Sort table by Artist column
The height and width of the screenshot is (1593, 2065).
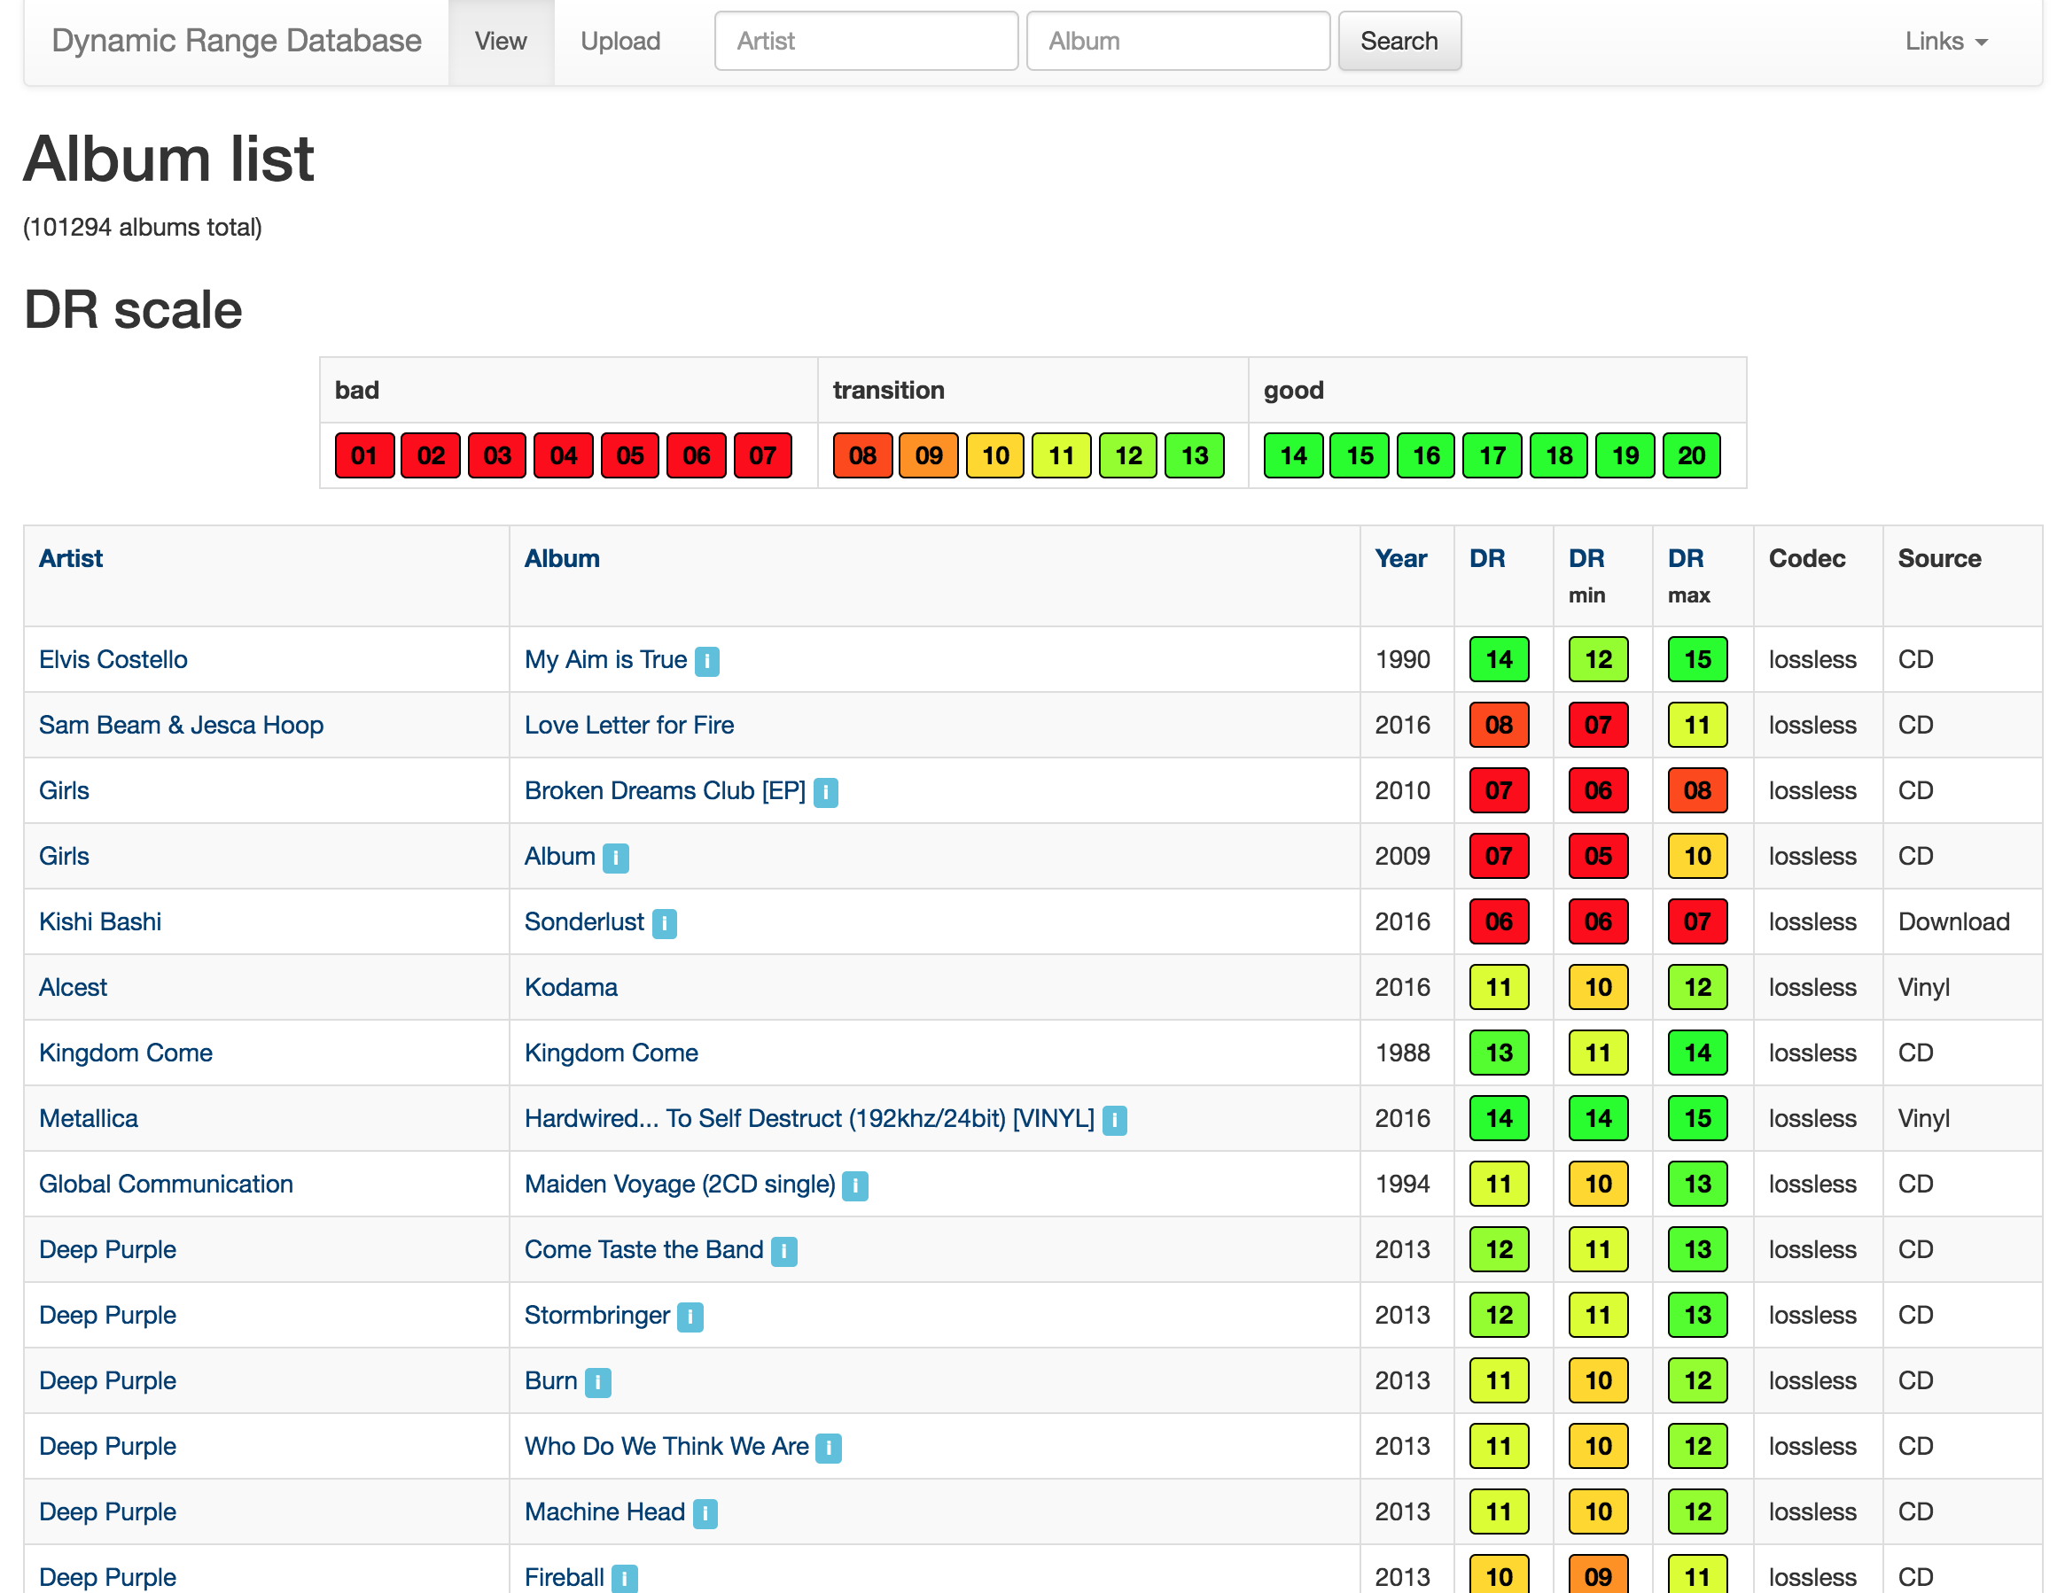(x=71, y=559)
